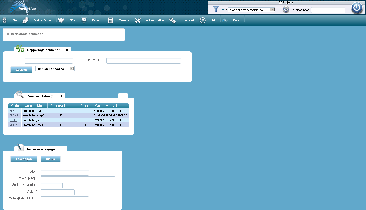Open the Help menu

tap(214, 20)
